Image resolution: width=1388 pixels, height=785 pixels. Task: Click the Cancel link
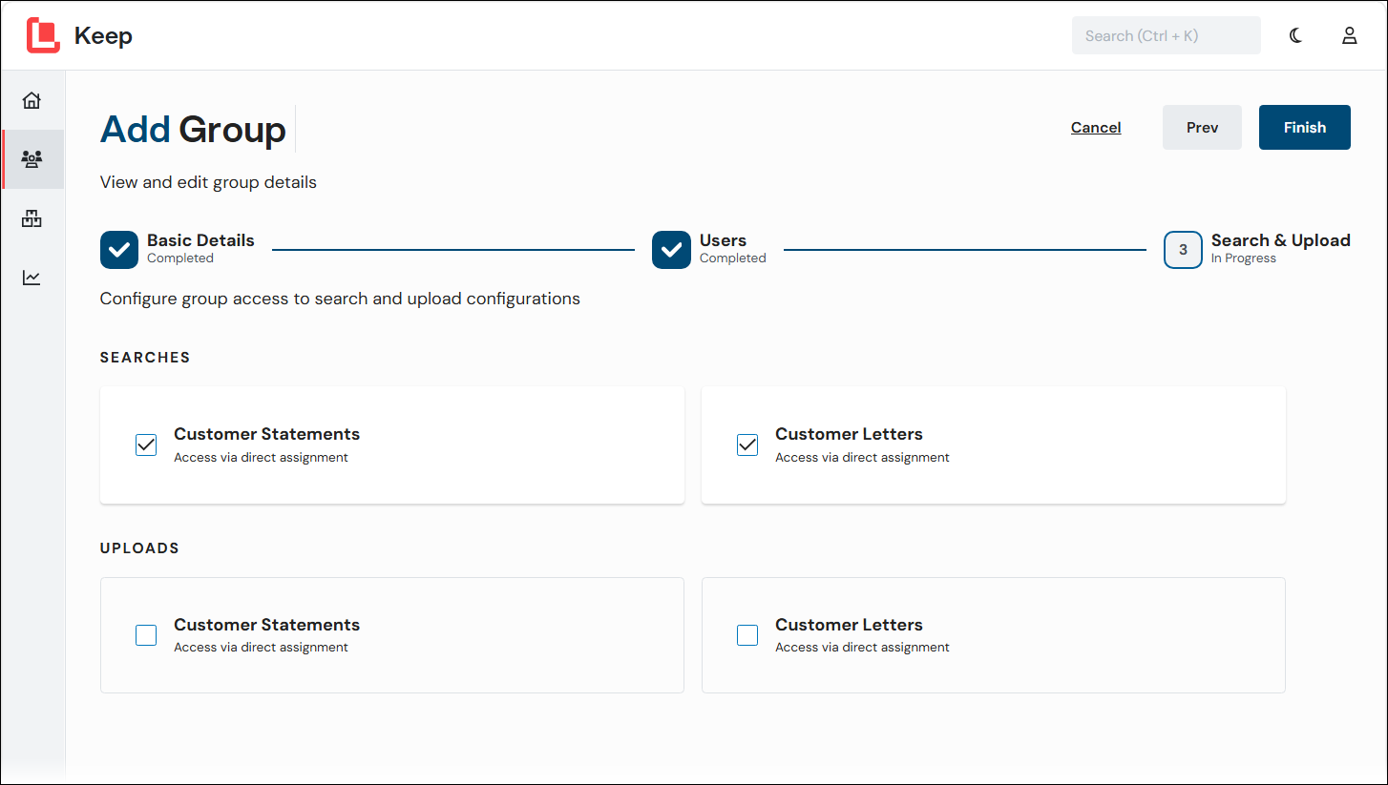click(1096, 127)
